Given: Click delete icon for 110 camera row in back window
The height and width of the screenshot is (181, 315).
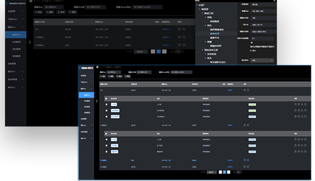Looking at the screenshot, I should tap(184, 37).
